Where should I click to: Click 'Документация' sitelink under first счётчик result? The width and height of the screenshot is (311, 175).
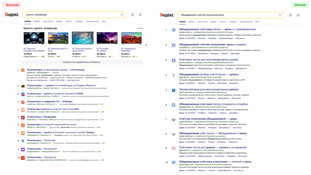pyautogui.click(x=226, y=38)
